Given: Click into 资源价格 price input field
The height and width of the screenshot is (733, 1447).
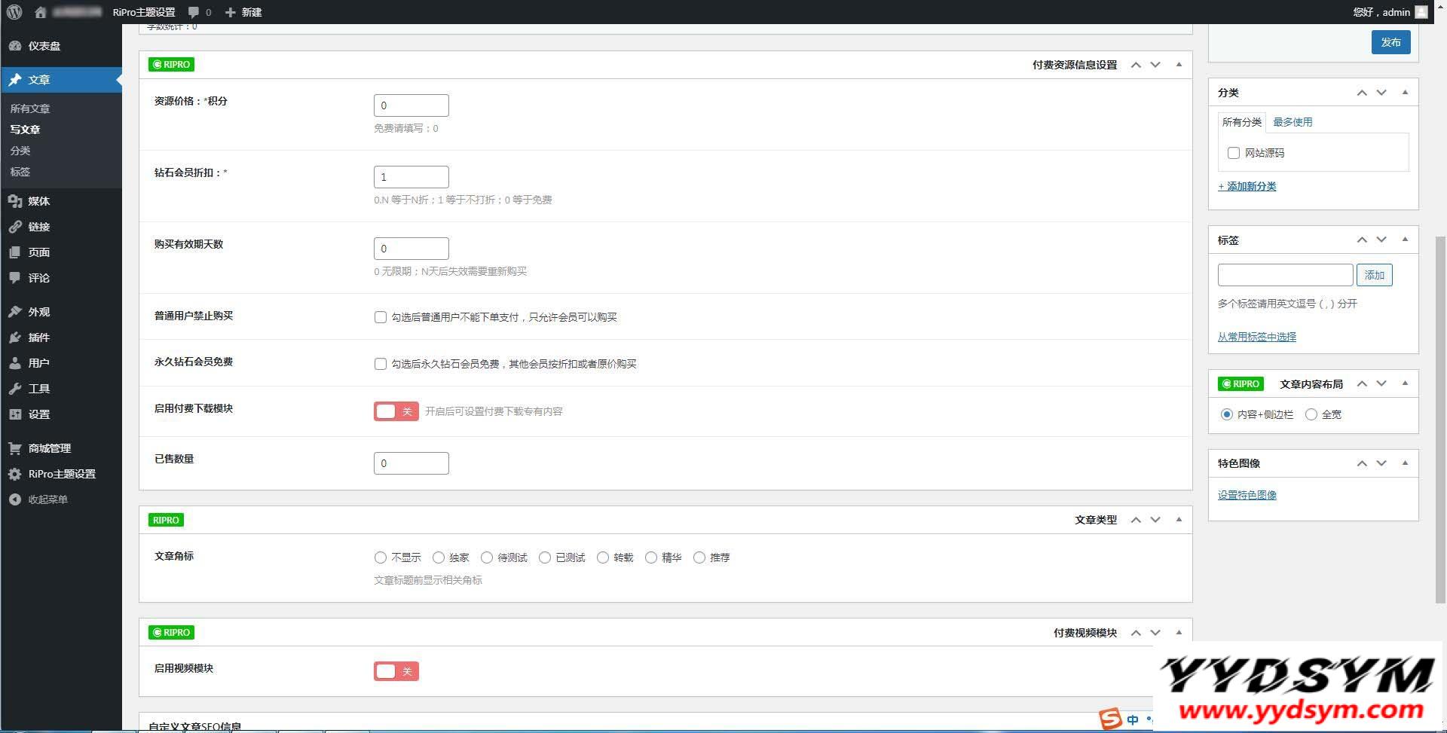Looking at the screenshot, I should pos(411,105).
